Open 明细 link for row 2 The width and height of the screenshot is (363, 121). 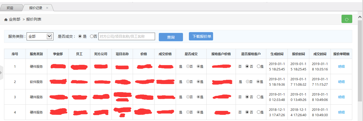341,82
